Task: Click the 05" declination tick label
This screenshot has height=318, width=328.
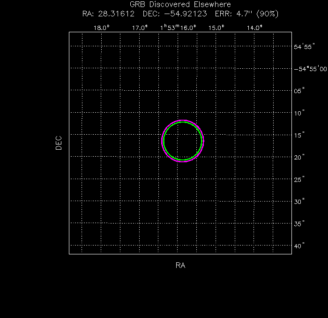Action: click(299, 91)
